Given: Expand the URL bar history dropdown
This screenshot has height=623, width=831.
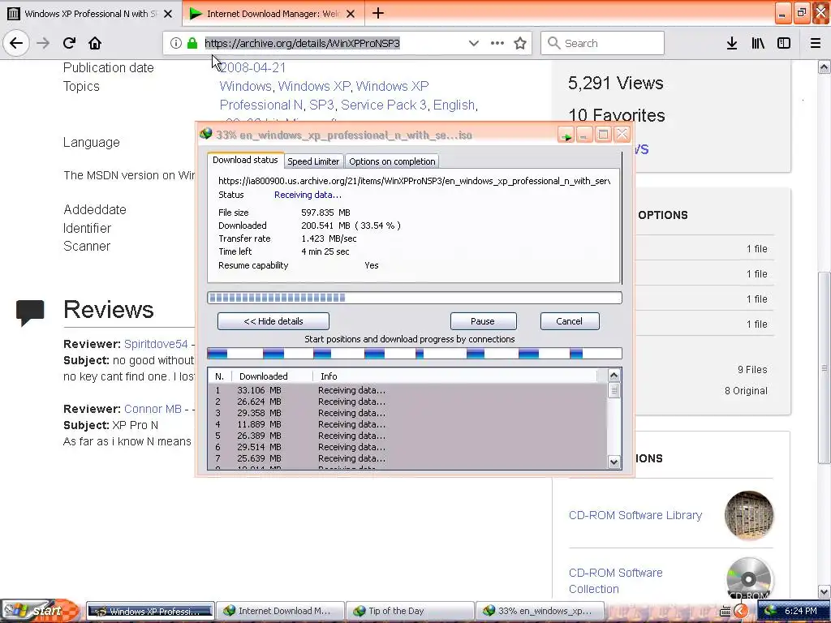Looking at the screenshot, I should click(x=473, y=43).
